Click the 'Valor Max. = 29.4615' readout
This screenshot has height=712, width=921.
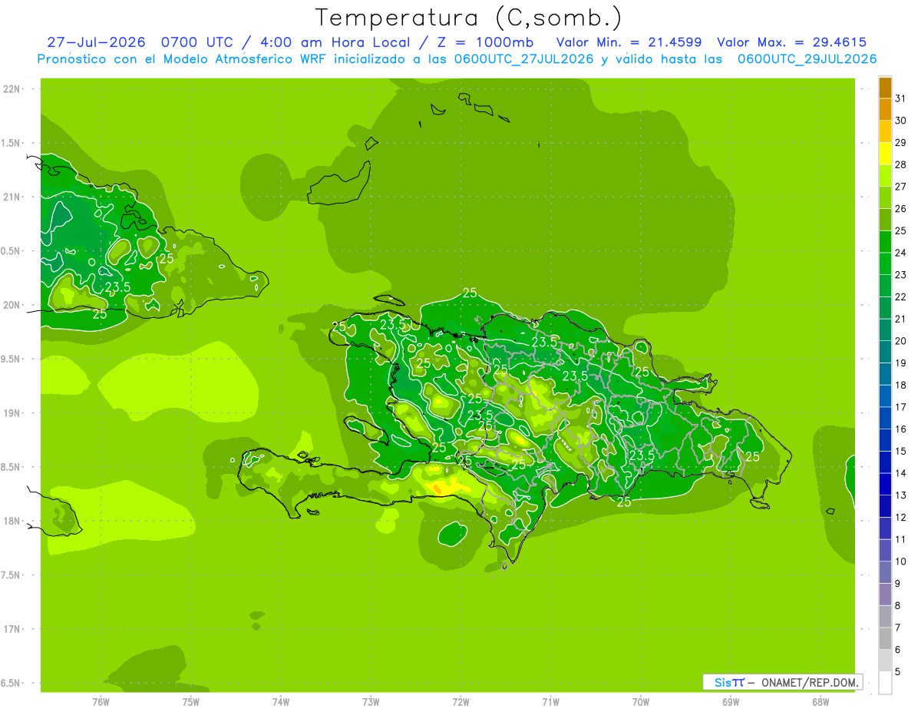(x=791, y=42)
